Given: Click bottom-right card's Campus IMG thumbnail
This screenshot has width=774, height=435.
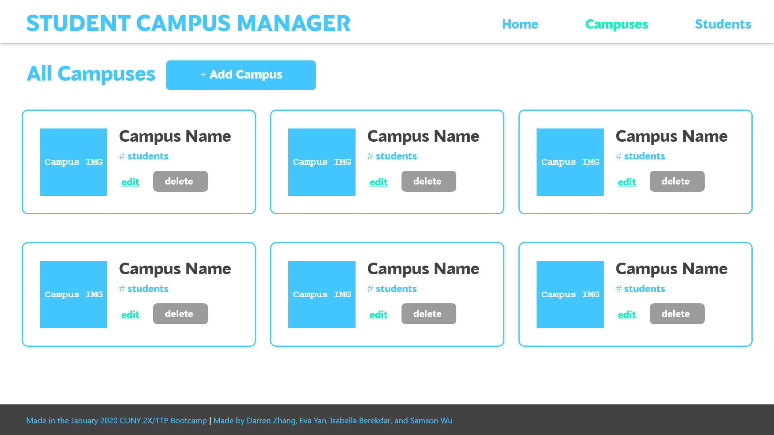Looking at the screenshot, I should click(570, 294).
